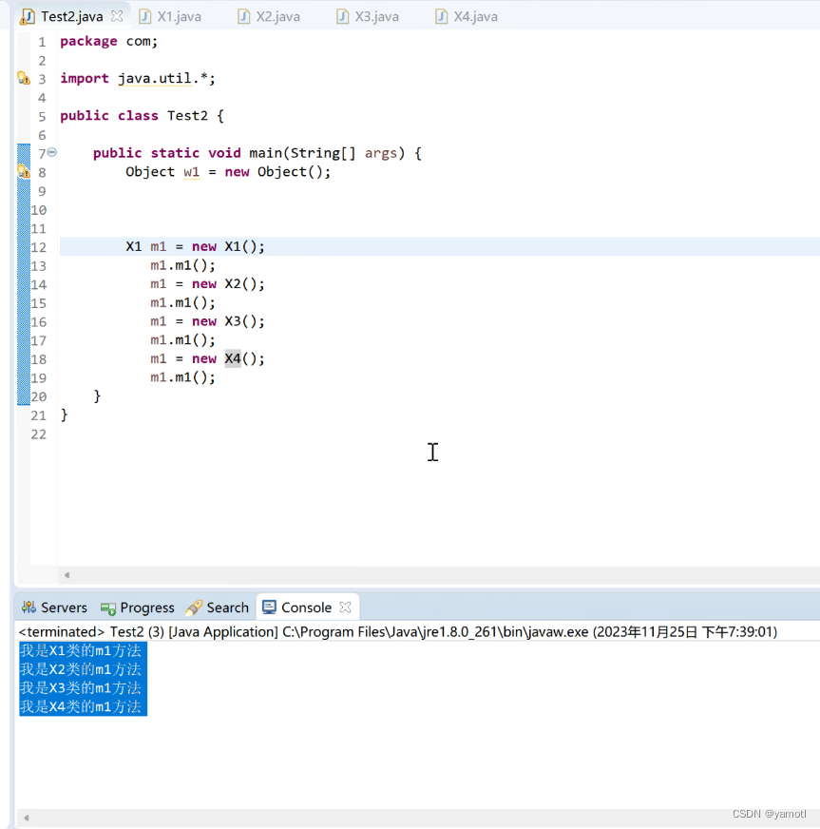The height and width of the screenshot is (829, 820).
Task: Click console output '我是X1类的m1方法'
Action: click(x=81, y=650)
